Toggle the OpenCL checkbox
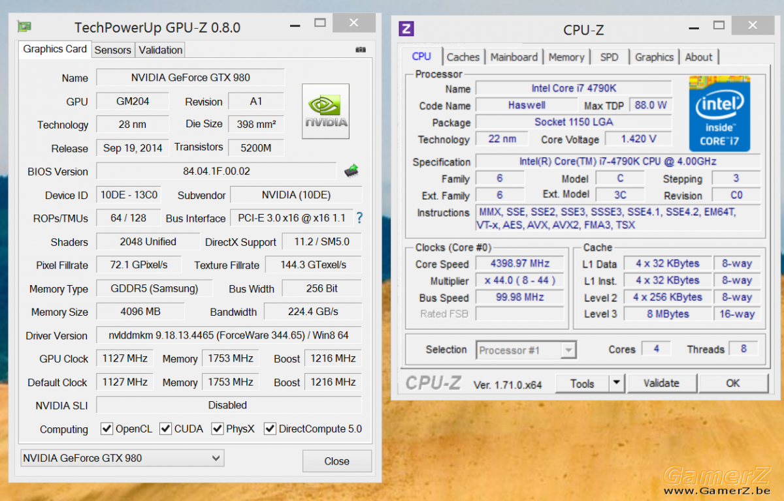The width and height of the screenshot is (784, 501). (x=106, y=429)
